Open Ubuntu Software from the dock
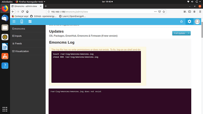 [x=5, y=56]
